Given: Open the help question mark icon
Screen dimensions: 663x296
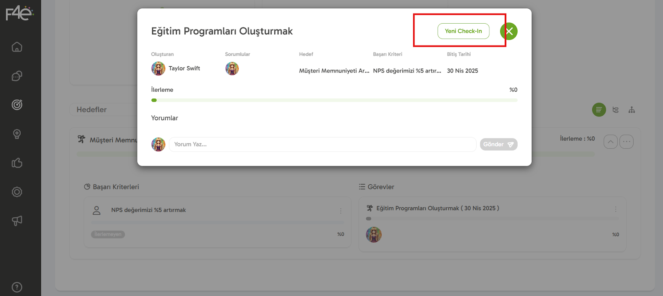Looking at the screenshot, I should click(x=17, y=287).
